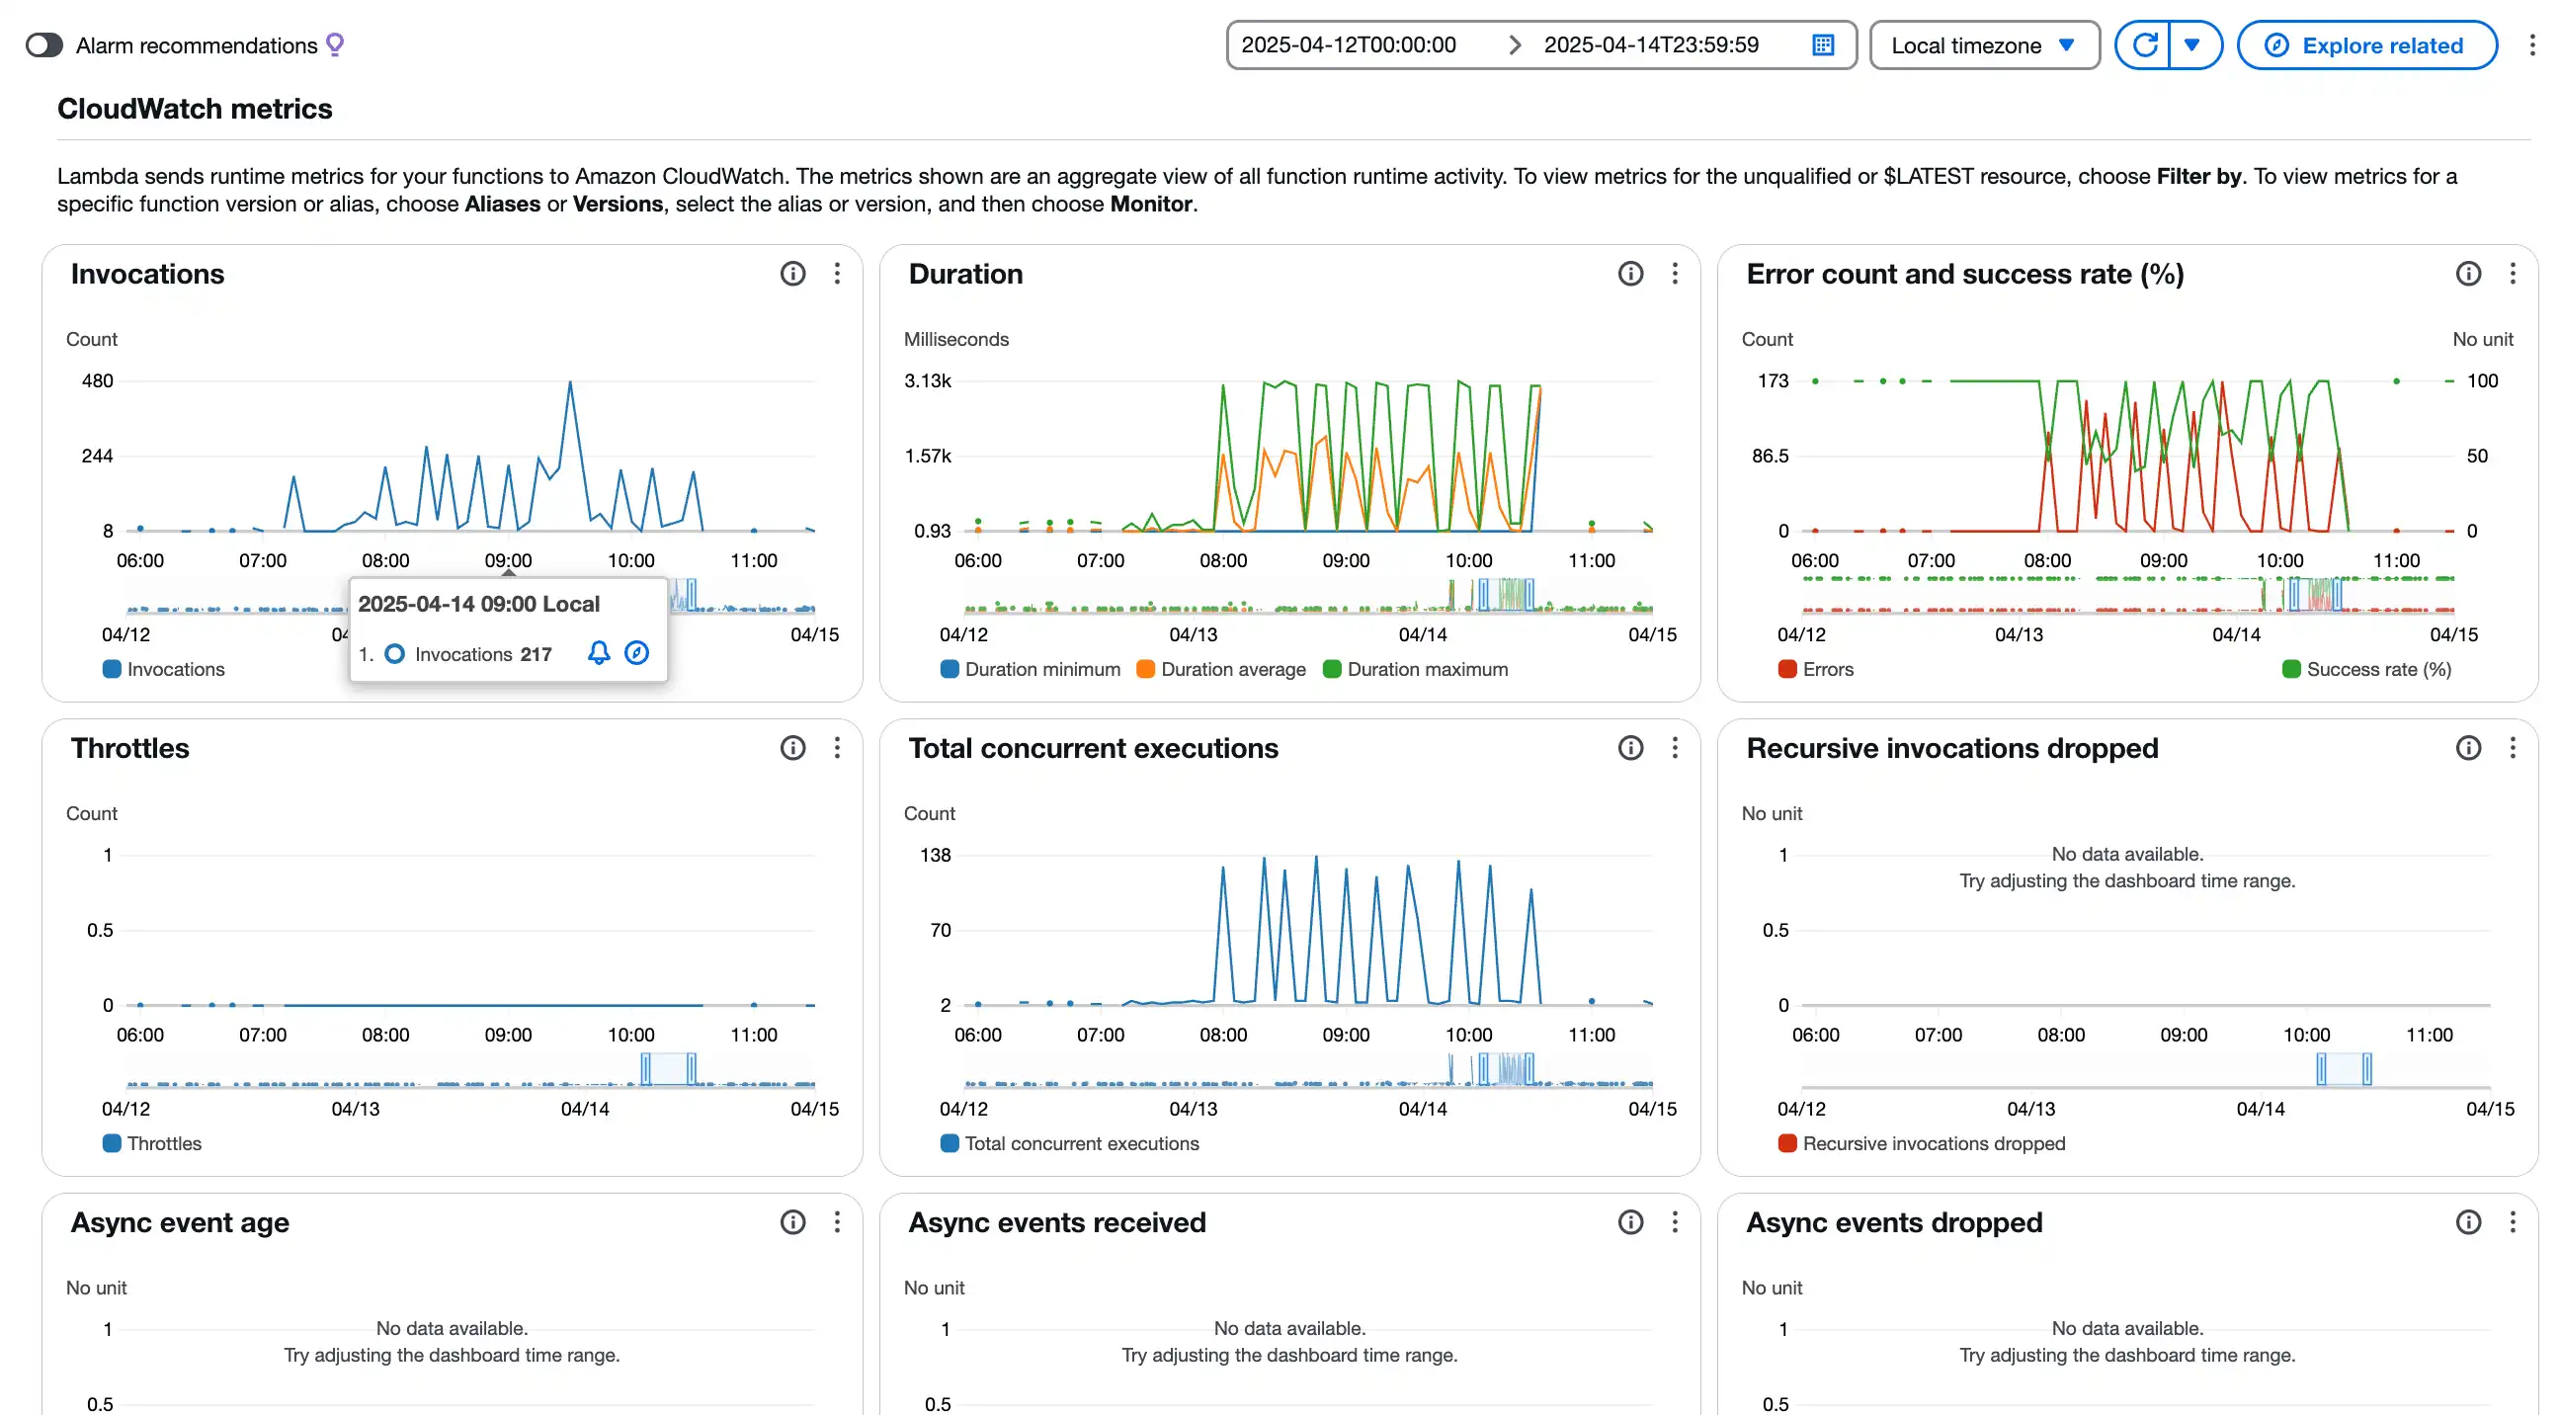
Task: Toggle the Throttles legend series
Action: pos(152,1143)
